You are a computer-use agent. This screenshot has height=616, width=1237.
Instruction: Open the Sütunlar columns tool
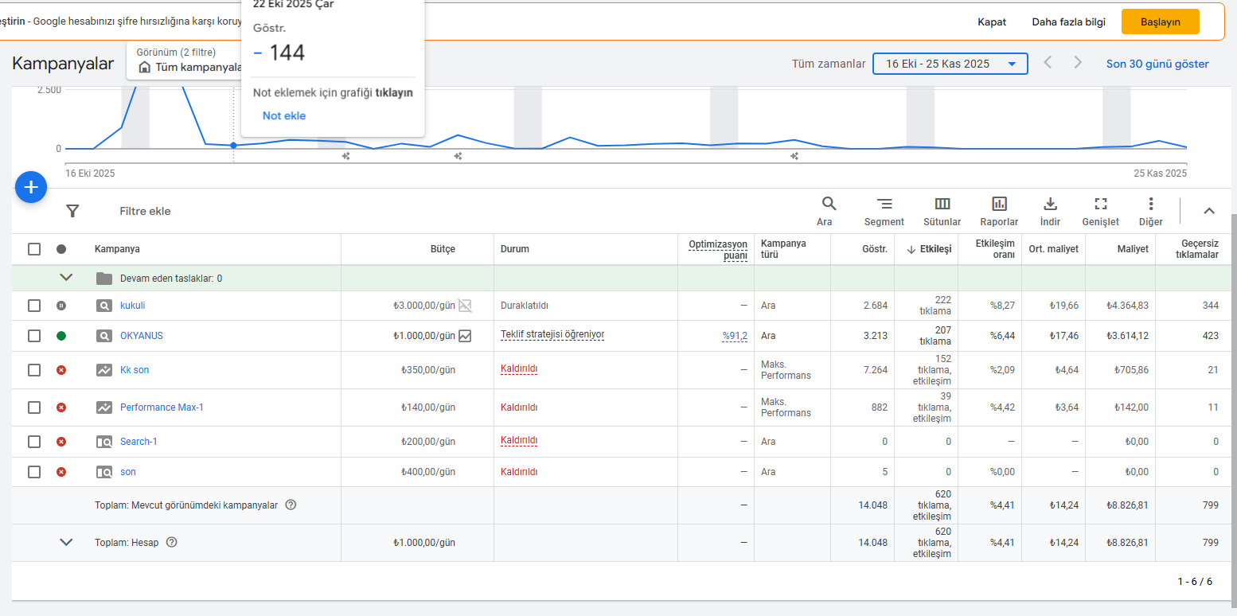(942, 212)
